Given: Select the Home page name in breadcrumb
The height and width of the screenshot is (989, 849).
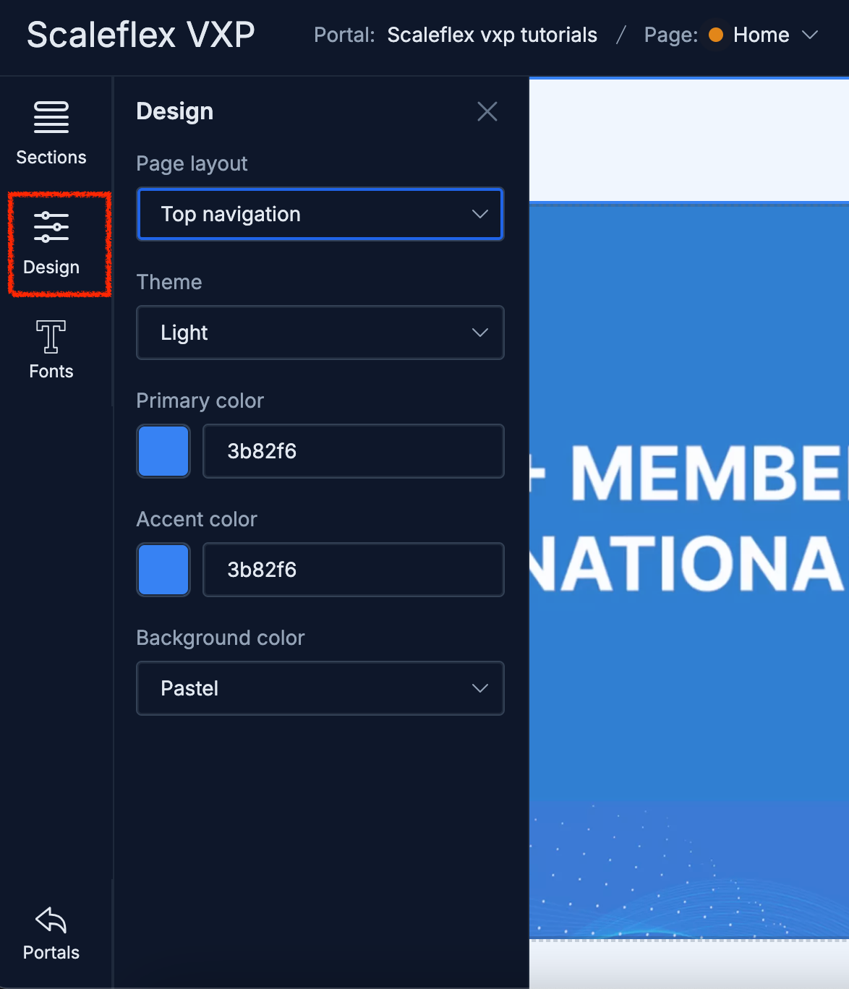Looking at the screenshot, I should click(761, 35).
